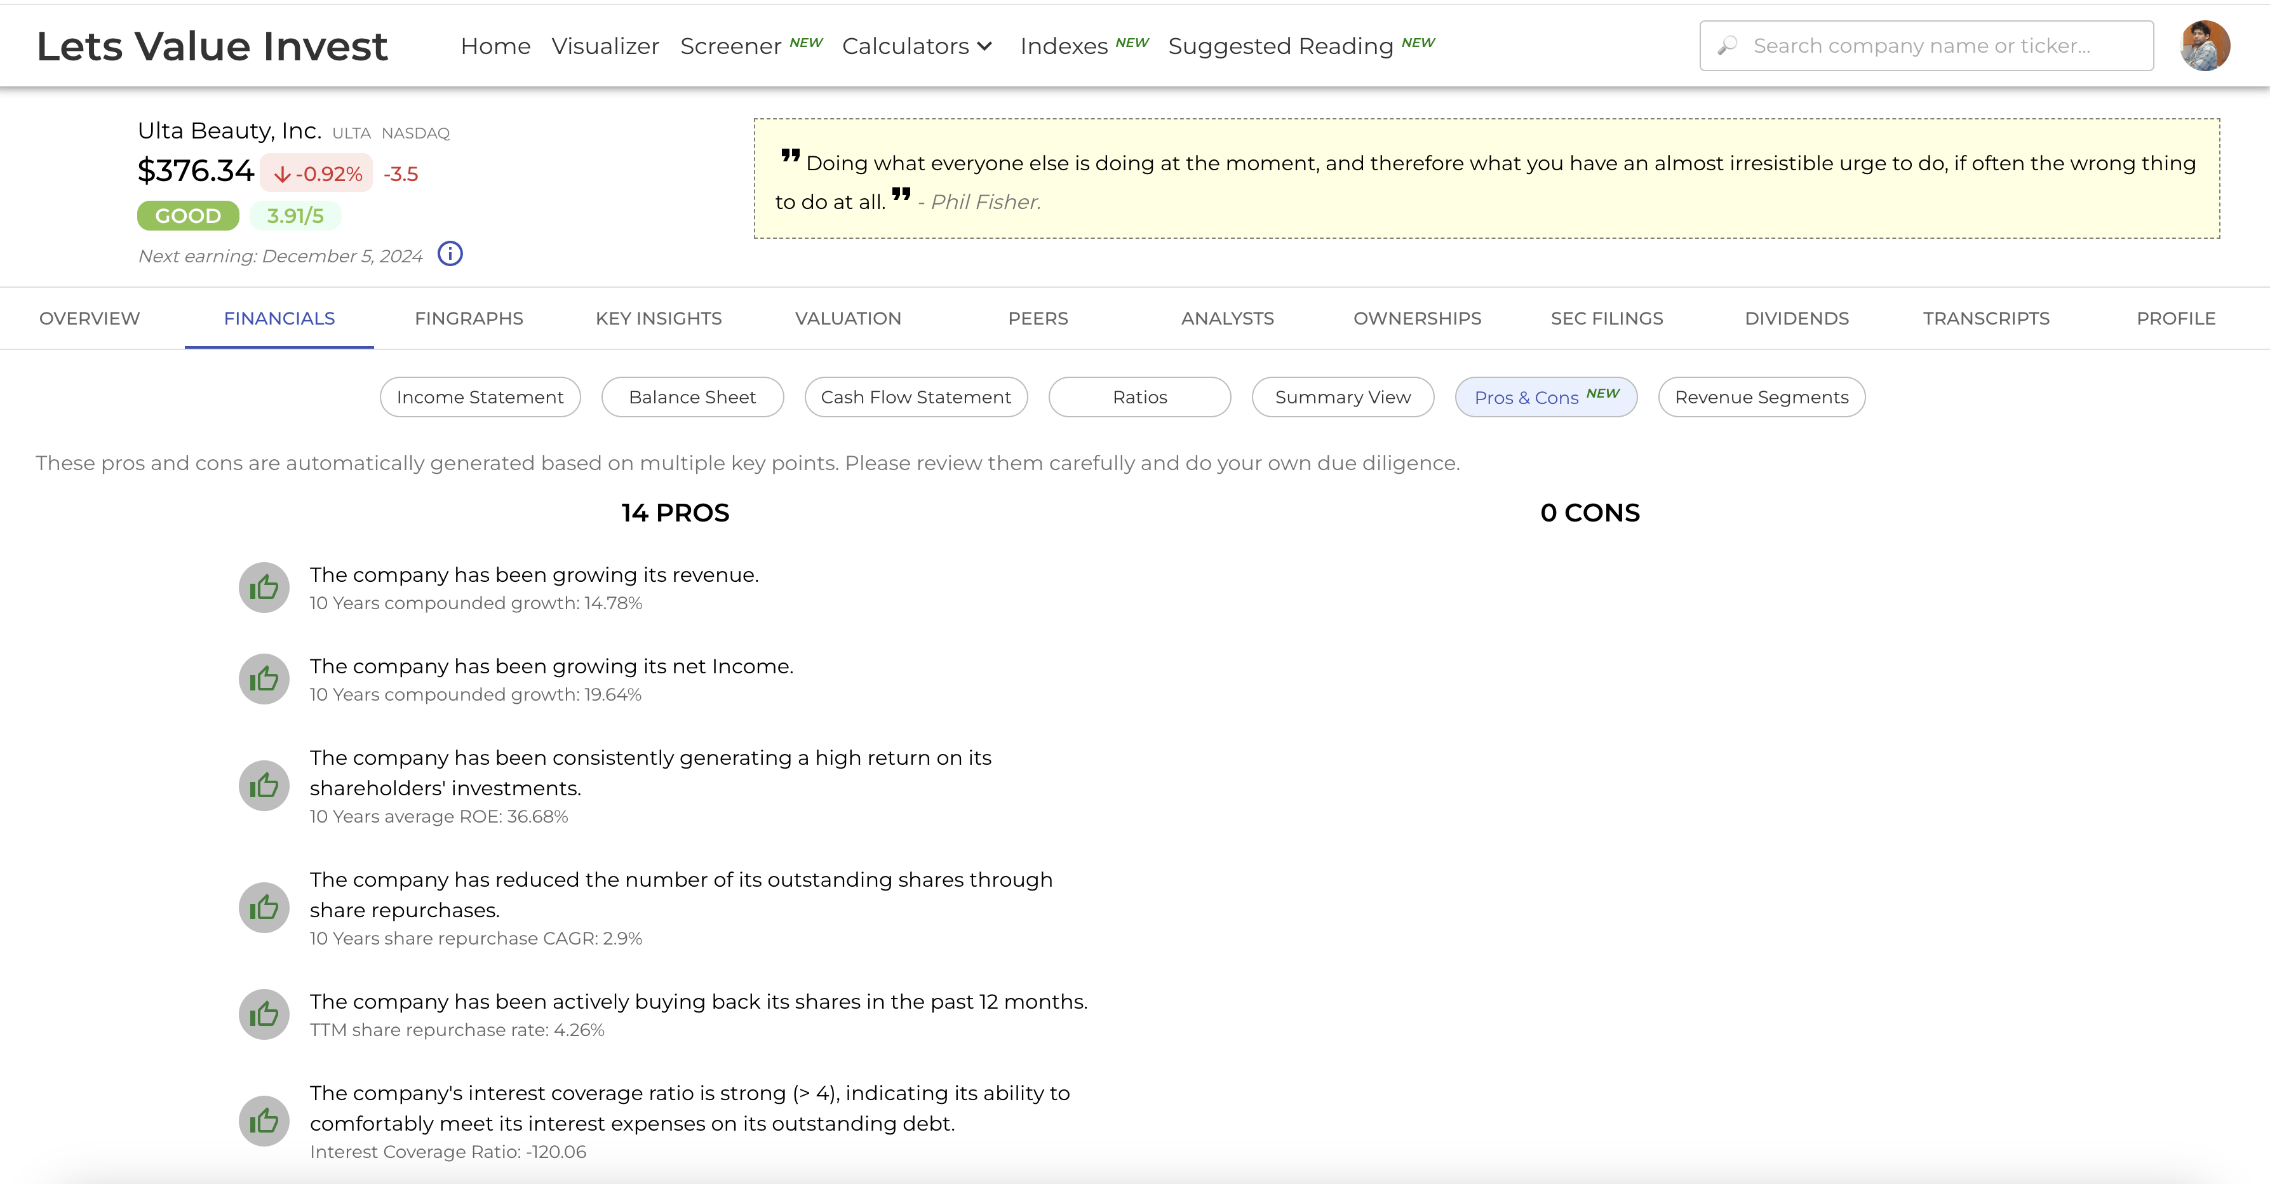
Task: Open the ANALYSTS tab
Action: pos(1228,318)
